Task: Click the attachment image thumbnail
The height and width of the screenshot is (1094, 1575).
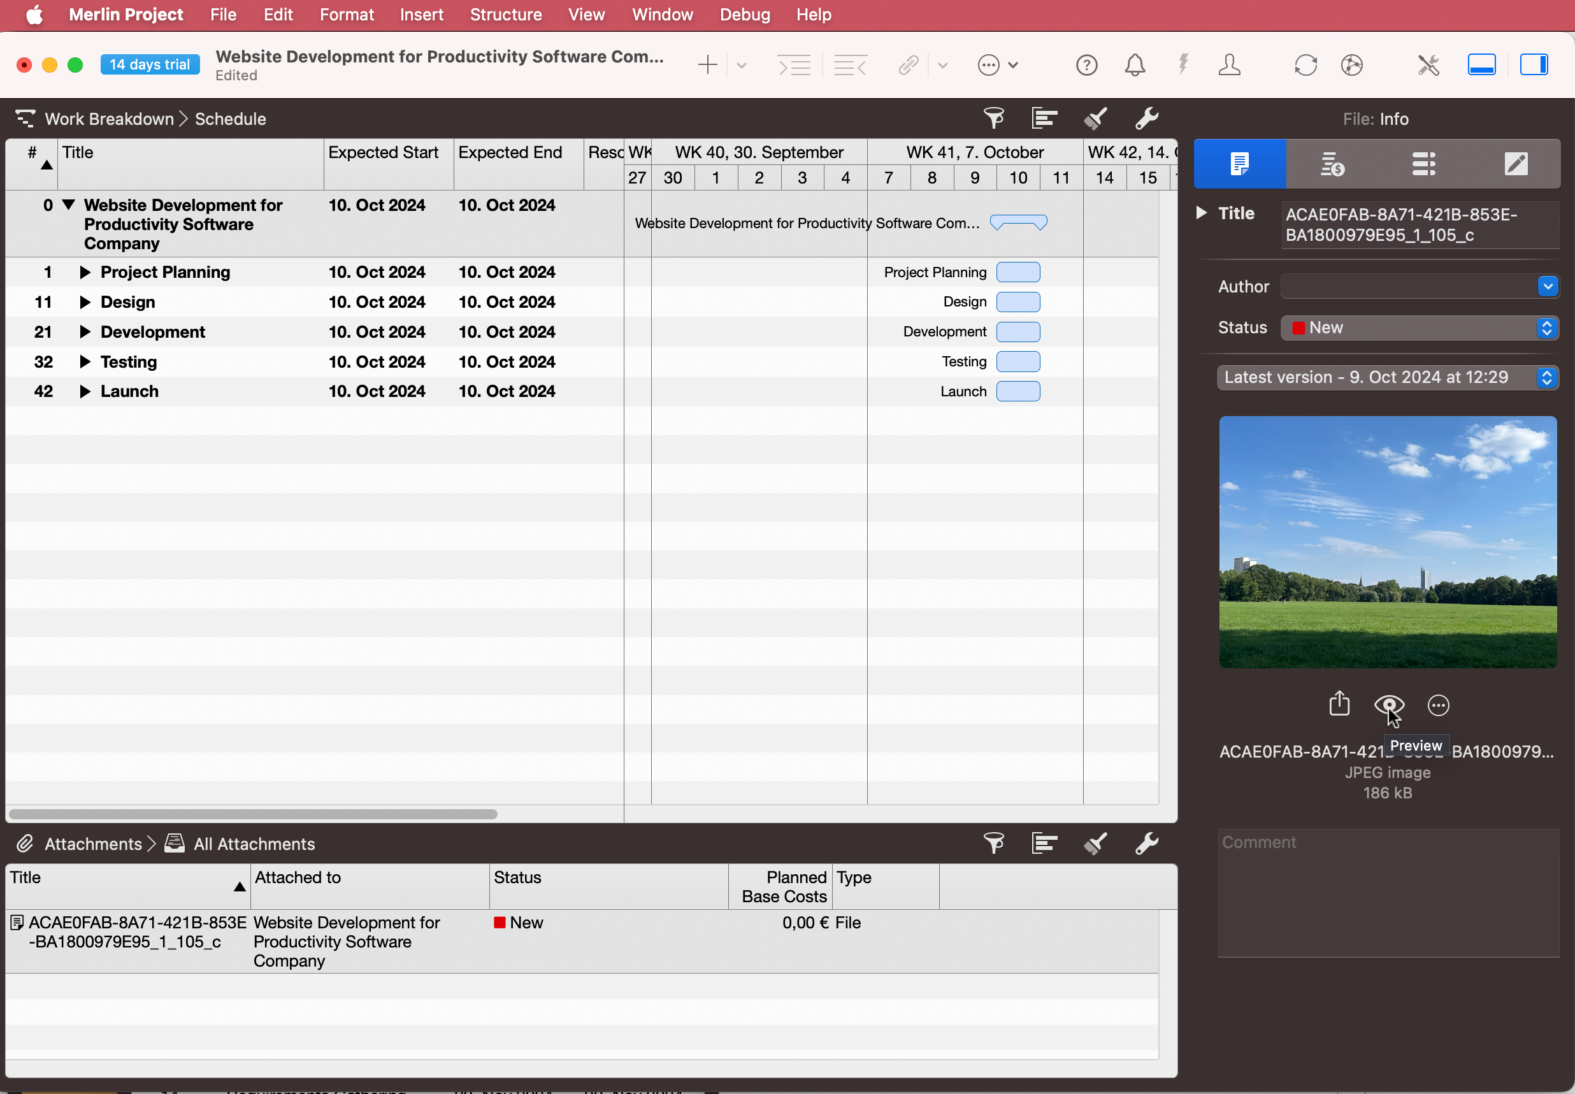Action: tap(1388, 542)
